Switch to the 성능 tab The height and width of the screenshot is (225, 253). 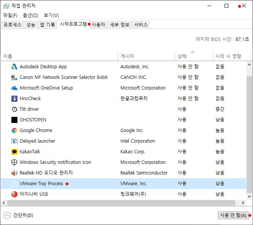(x=31, y=25)
